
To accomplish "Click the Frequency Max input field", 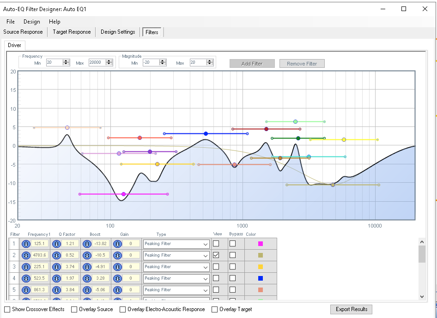I will tap(98, 62).
